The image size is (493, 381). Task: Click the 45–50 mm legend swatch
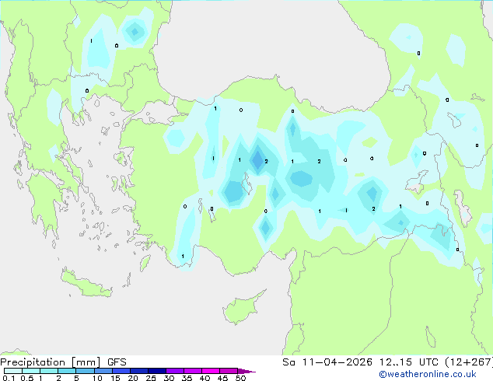(229, 371)
